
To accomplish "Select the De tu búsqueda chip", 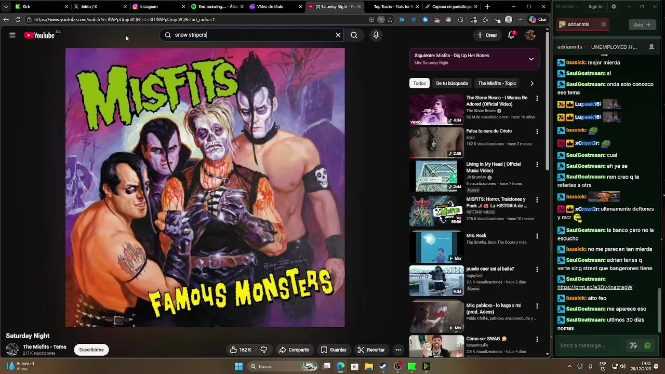I will point(452,83).
